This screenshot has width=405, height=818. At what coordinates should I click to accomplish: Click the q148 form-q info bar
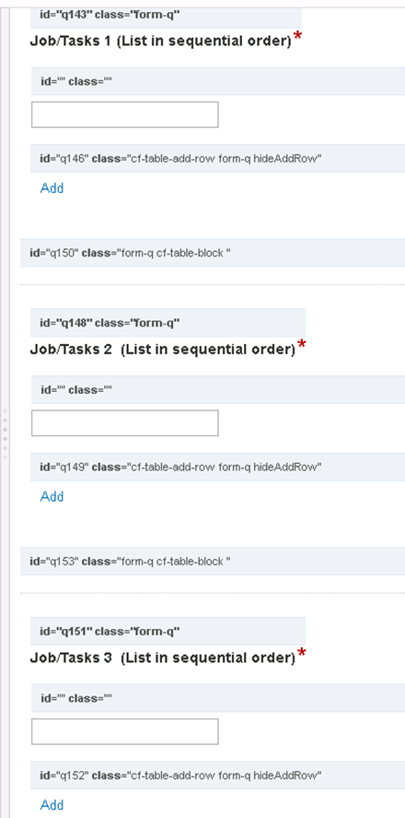point(168,323)
